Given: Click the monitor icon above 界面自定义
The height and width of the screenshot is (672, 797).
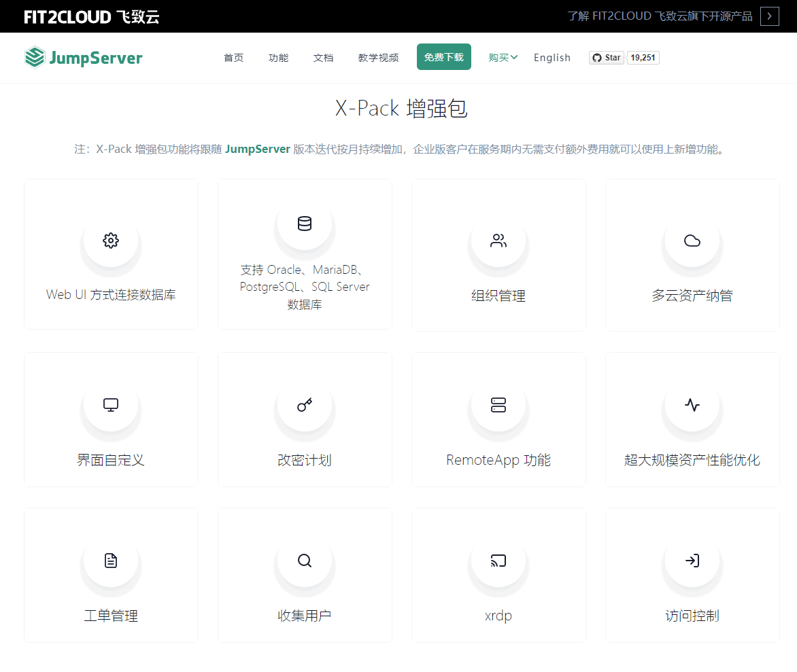Looking at the screenshot, I should (x=111, y=405).
